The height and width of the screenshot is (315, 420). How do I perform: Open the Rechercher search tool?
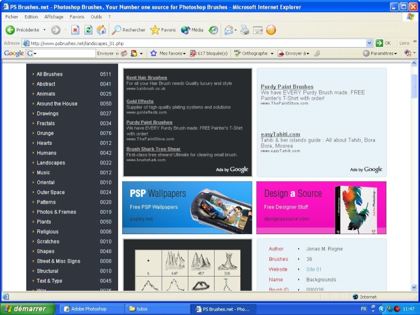click(129, 30)
